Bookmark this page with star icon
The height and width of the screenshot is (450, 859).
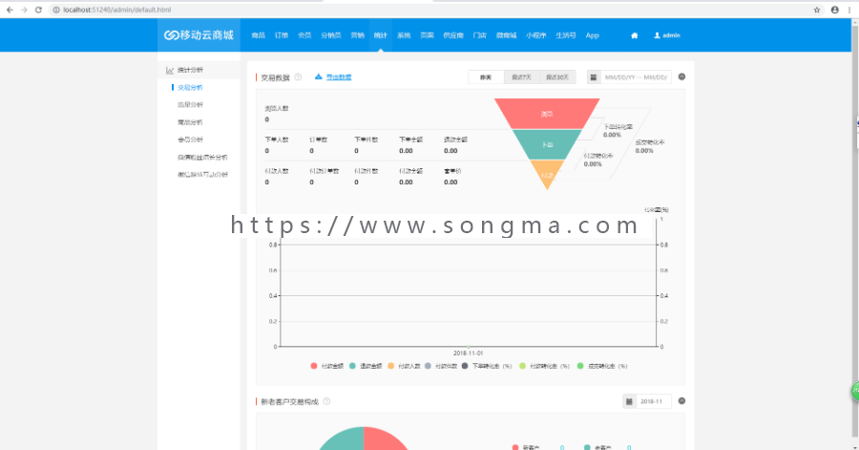[x=817, y=10]
